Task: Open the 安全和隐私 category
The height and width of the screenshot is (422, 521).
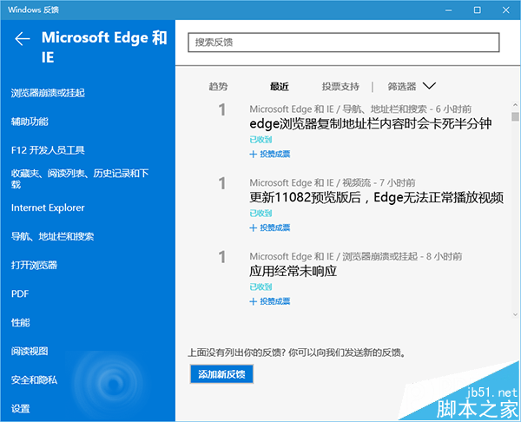Action: click(x=34, y=379)
